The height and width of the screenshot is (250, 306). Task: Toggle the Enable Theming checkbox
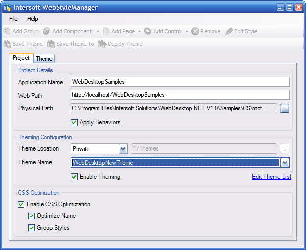pos(74,177)
